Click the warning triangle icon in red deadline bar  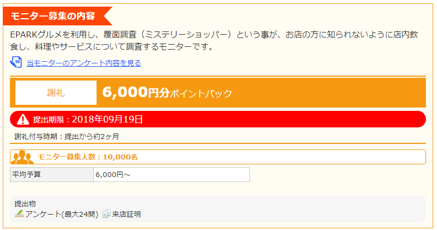click(23, 120)
